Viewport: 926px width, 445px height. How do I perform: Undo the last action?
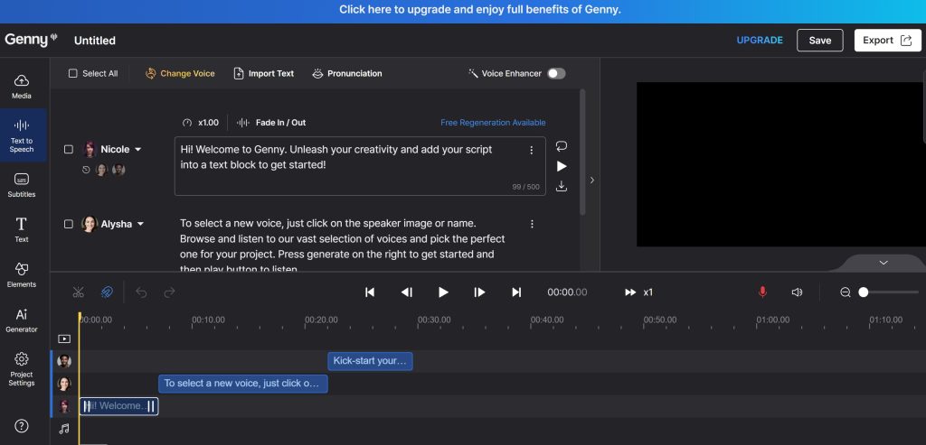[x=141, y=292]
